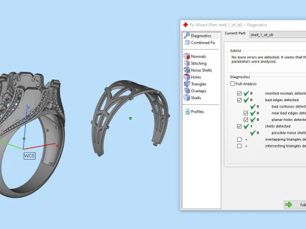The height and width of the screenshot is (229, 306).
Task: Select the Combined Fix option label
Action: [203, 43]
